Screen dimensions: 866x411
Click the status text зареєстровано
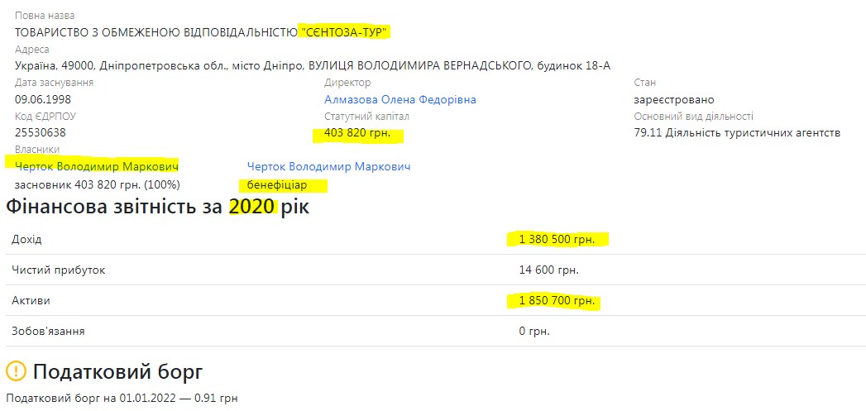coord(674,99)
